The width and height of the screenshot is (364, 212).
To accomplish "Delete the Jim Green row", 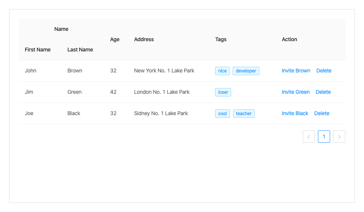I will pos(323,92).
